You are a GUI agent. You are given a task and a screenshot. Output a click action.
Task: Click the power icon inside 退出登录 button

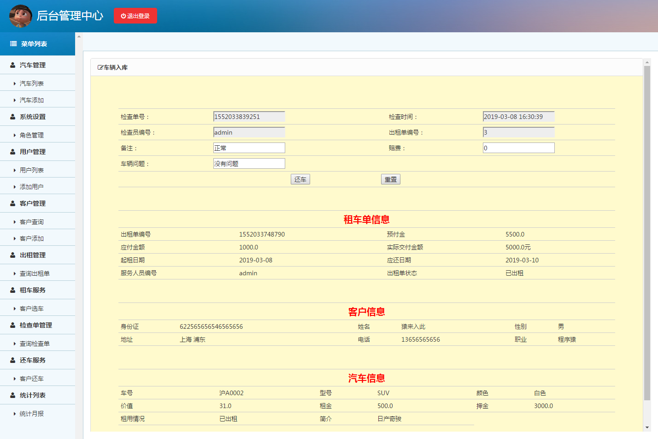(x=122, y=16)
